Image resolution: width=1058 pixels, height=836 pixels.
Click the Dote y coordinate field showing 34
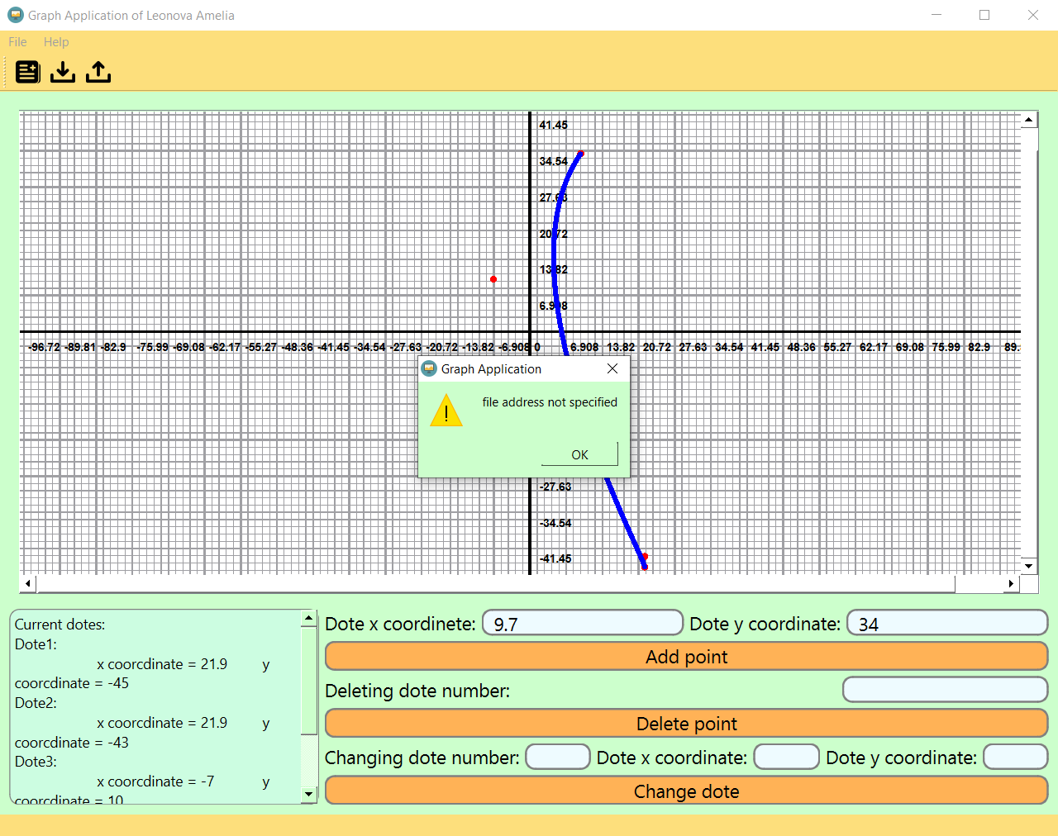coord(946,623)
